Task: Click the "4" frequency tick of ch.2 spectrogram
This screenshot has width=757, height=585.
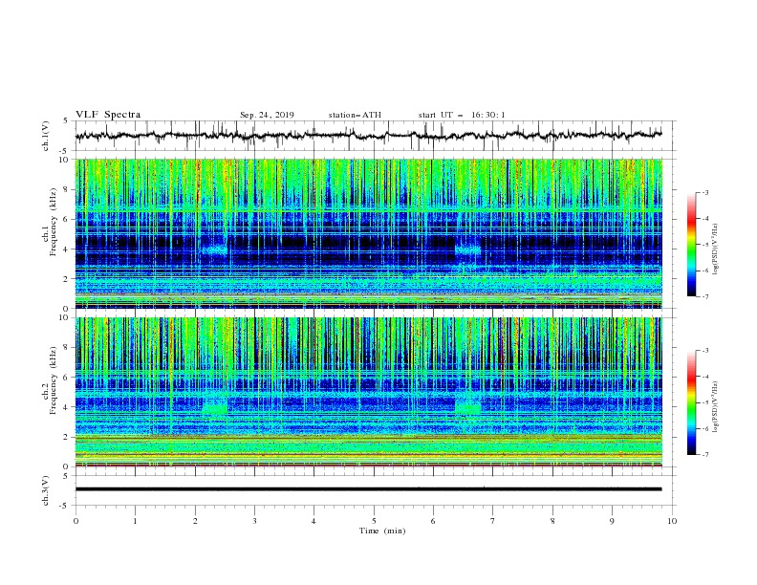Action: point(68,406)
